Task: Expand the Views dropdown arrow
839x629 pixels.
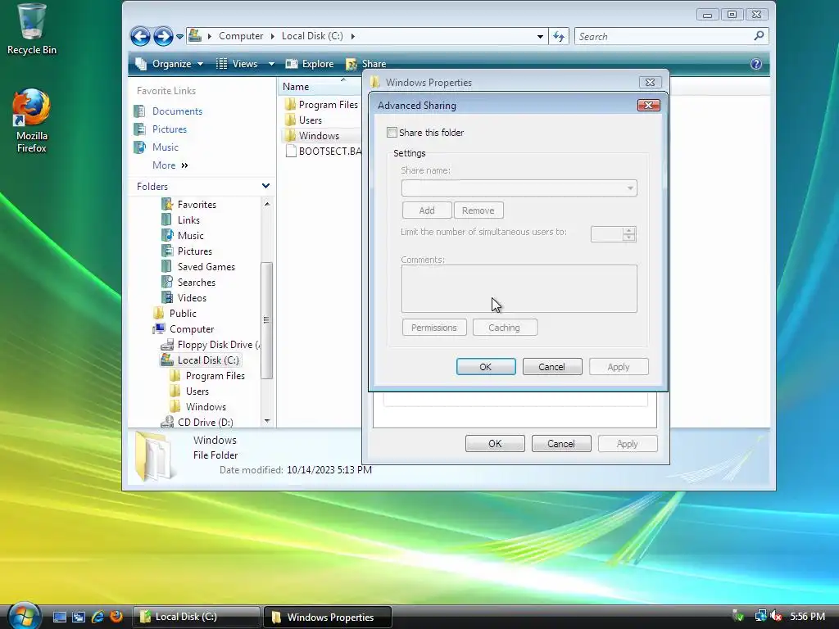Action: (x=271, y=64)
